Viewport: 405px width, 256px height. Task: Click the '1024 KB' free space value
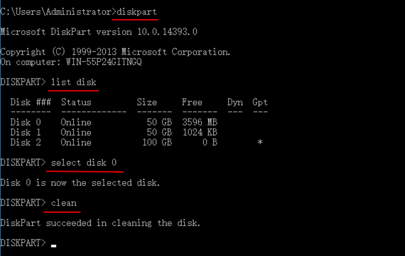200,132
